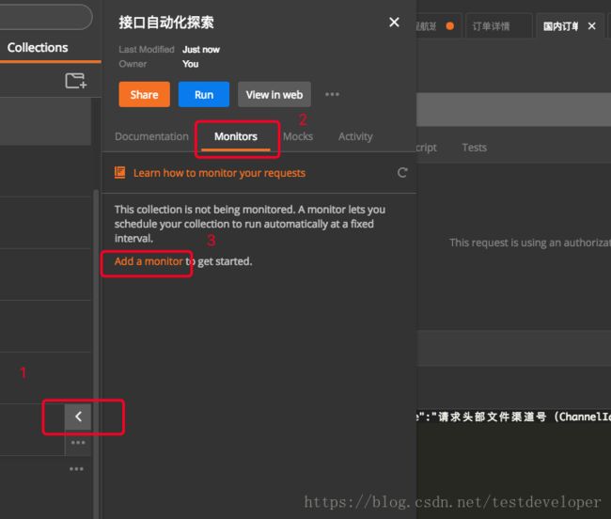The height and width of the screenshot is (519, 611).
Task: Select the Monitors tab
Action: pyautogui.click(x=236, y=136)
